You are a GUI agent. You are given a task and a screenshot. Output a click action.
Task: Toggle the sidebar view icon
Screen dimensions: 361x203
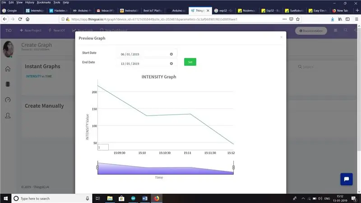(347, 19)
